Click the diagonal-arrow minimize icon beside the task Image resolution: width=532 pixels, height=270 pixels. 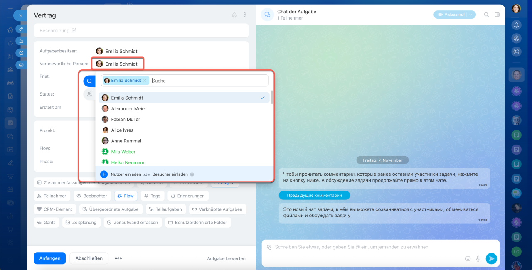[21, 41]
